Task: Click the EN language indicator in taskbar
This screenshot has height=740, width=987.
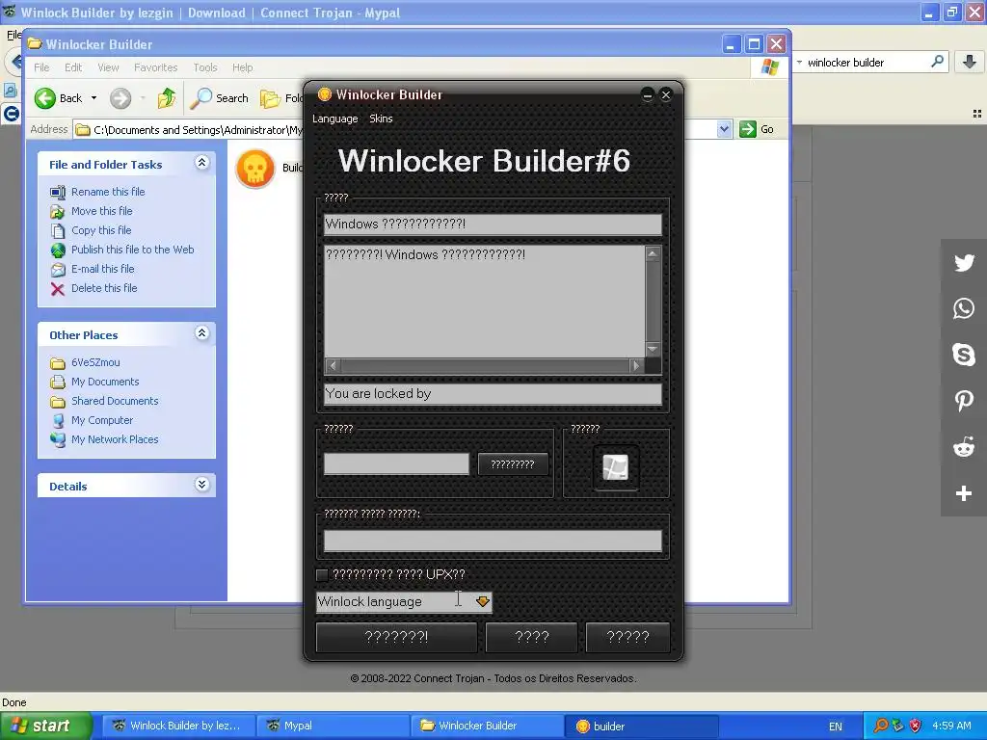Action: click(836, 727)
